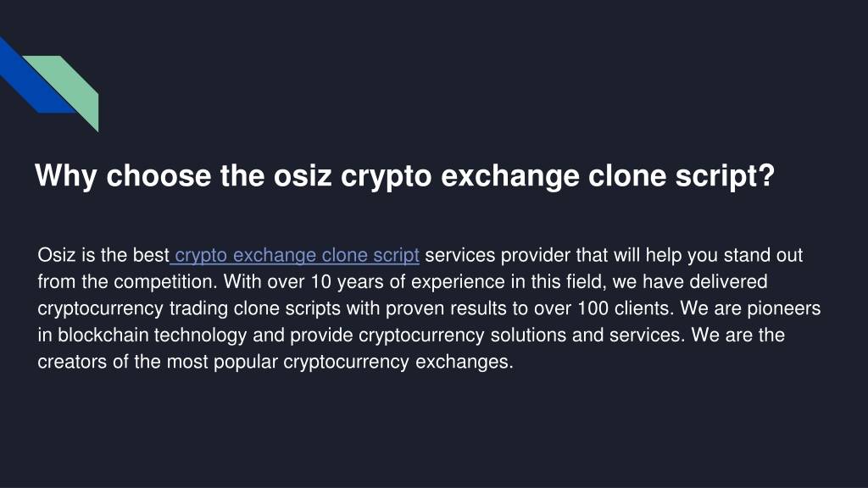Click 'blockchain technology' in the fourth line

(153, 335)
